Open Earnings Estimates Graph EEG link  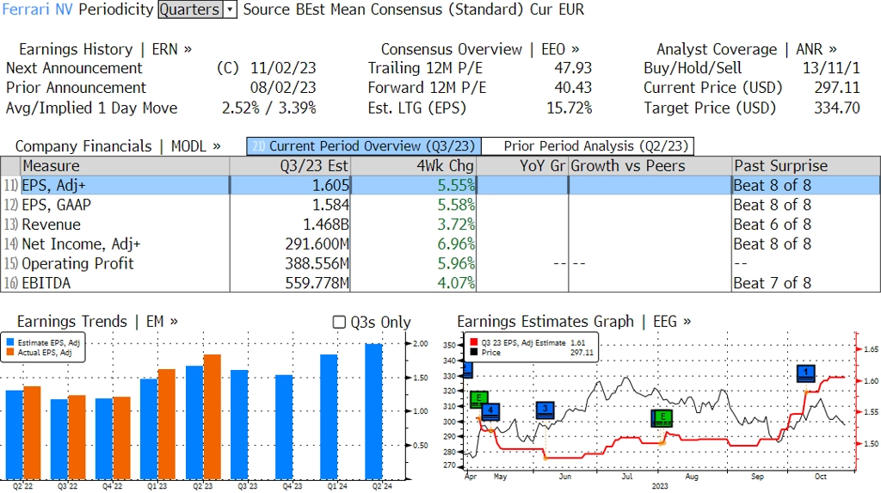point(574,322)
